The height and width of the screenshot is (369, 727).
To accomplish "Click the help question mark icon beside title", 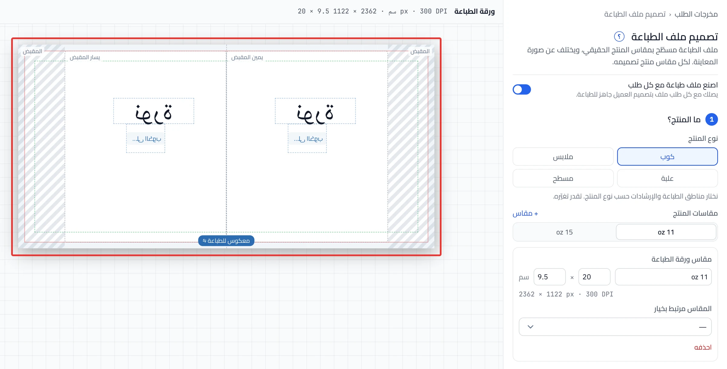I will point(619,37).
